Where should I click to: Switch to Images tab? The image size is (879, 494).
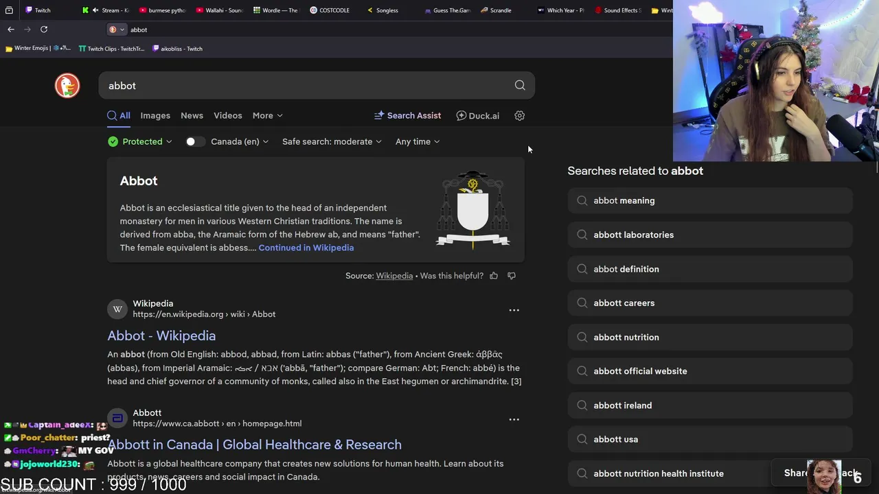pos(155,116)
